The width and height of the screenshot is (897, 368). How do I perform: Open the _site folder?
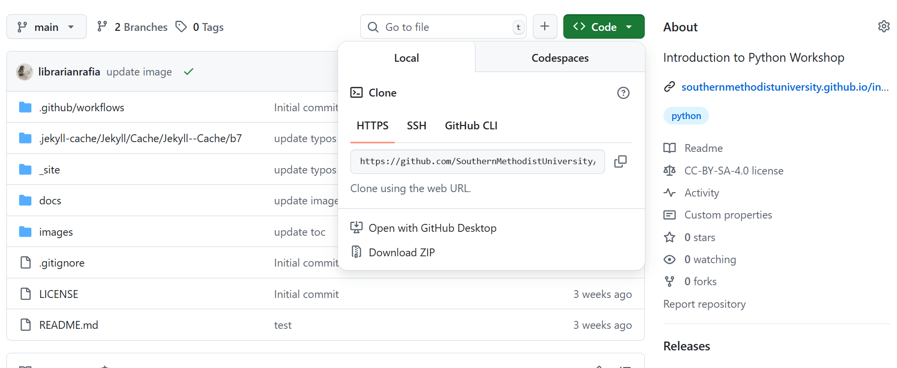(50, 170)
